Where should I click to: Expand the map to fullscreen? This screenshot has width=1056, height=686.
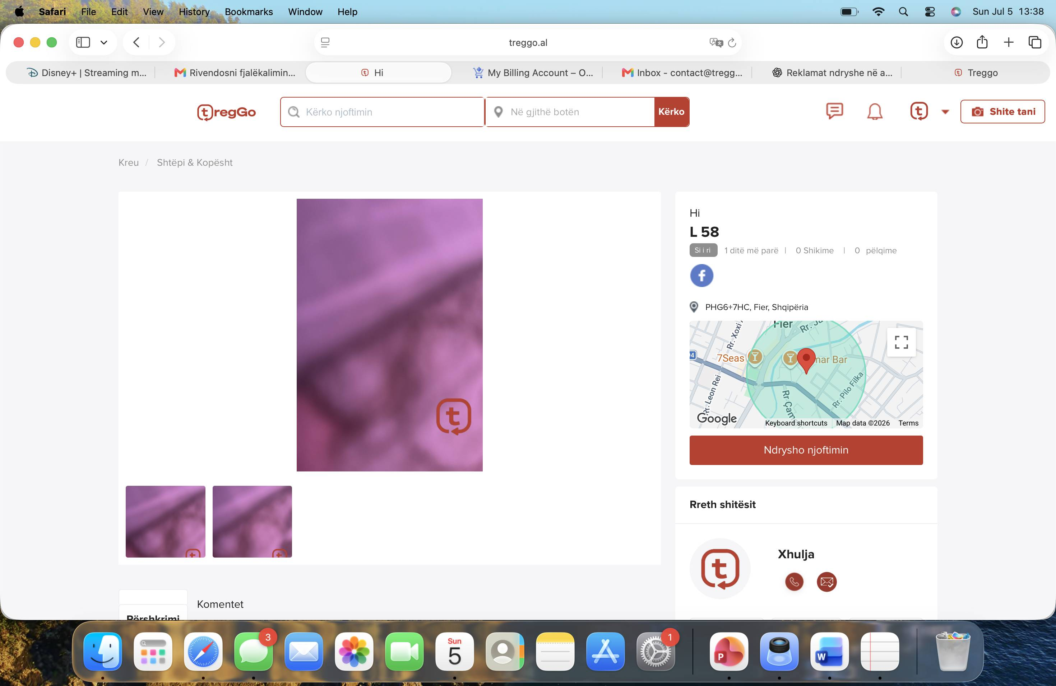(901, 342)
